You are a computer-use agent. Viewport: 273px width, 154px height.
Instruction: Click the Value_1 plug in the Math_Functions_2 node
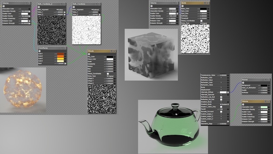[x=65, y=12]
